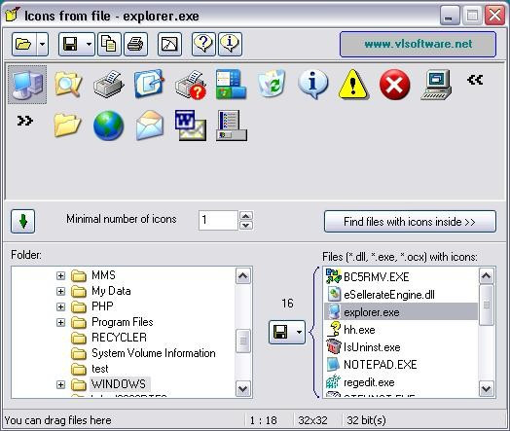The image size is (510, 431).
Task: Select the taskbar properties icon
Action: click(232, 126)
